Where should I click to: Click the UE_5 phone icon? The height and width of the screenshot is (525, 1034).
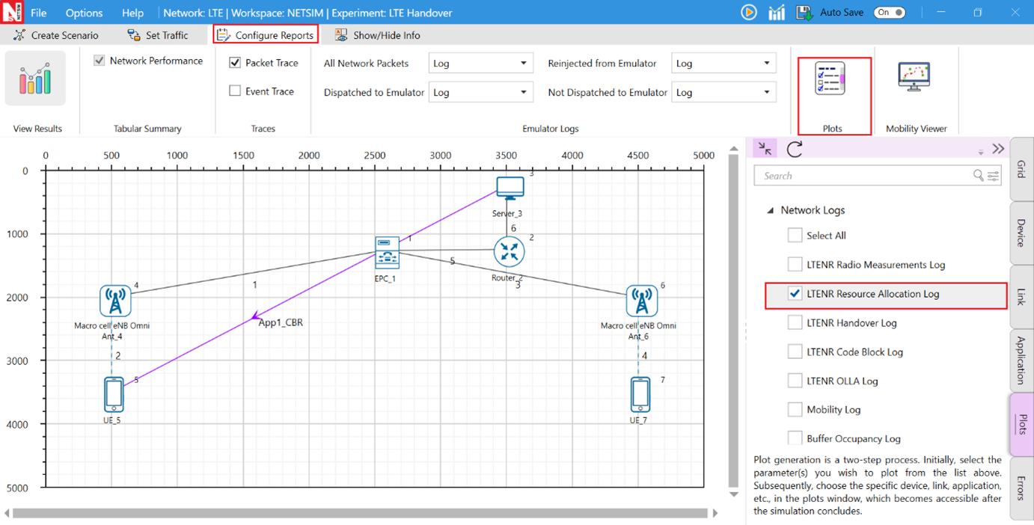114,394
